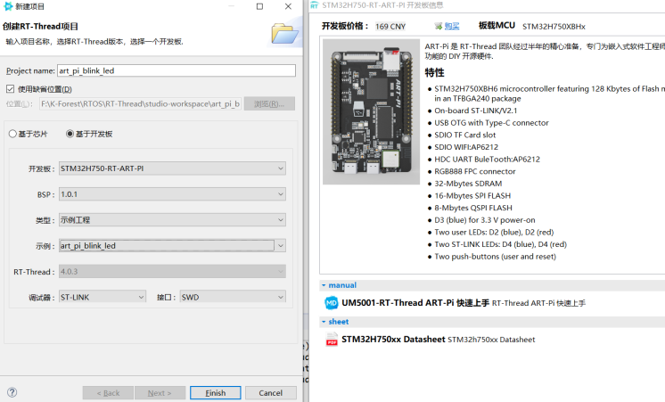
Task: Click the PDF icon beside STM32H750xx Datasheet
Action: click(x=332, y=340)
